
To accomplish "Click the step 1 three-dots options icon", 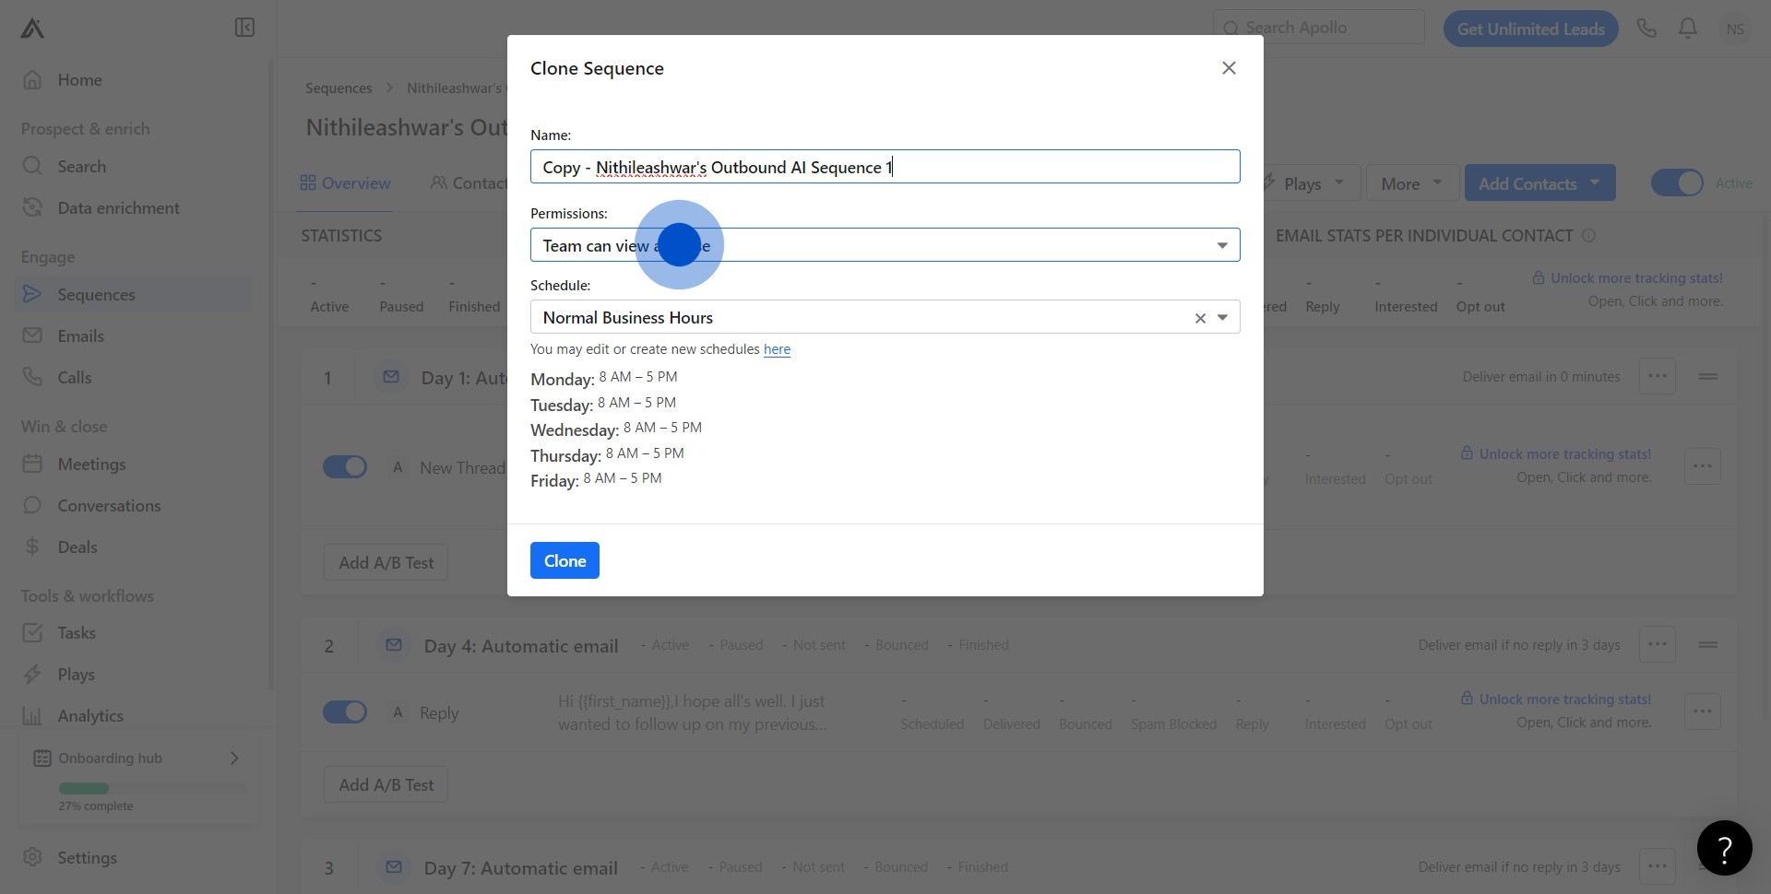I will click(1658, 376).
